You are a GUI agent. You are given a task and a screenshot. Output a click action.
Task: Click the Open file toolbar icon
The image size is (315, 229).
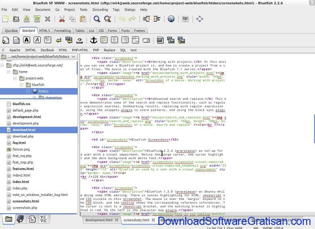[x=16, y=19]
